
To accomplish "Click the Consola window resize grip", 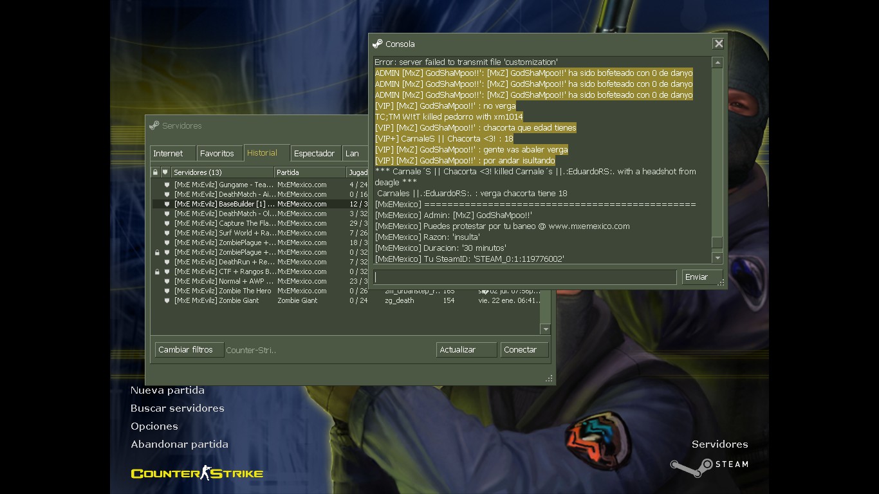I will tap(721, 282).
